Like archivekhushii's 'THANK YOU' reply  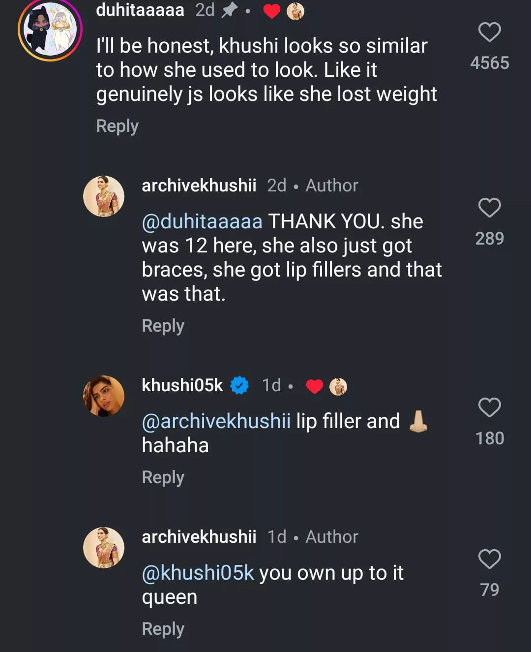pyautogui.click(x=489, y=208)
